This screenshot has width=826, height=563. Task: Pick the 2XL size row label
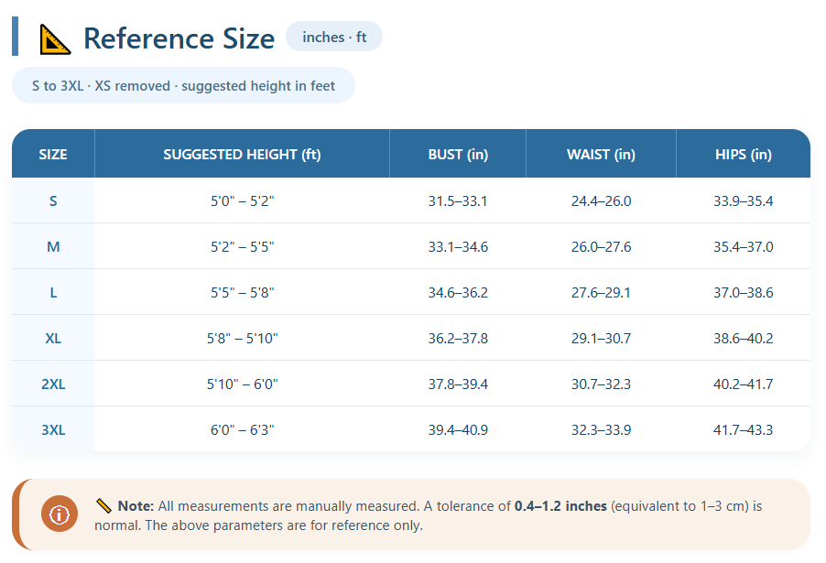coord(53,384)
